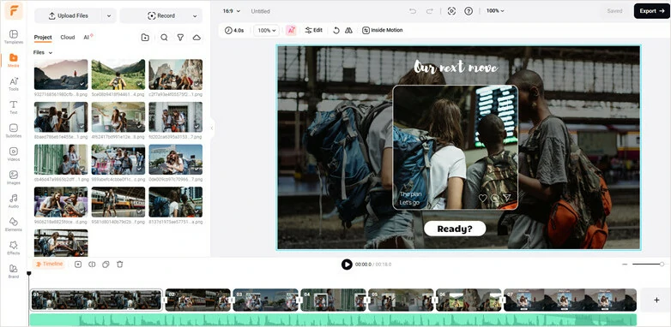The image size is (671, 327).
Task: Click the screenshot capture icon in top bar
Action: (451, 11)
